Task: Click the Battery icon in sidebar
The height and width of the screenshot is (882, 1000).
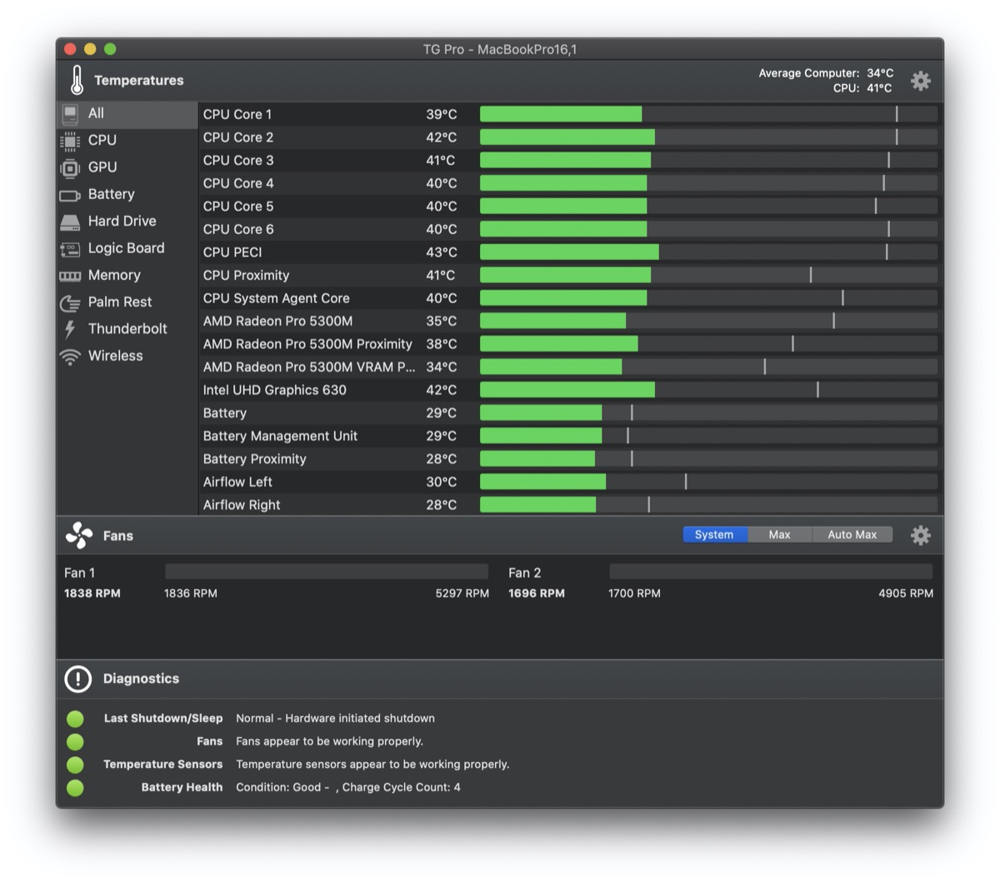Action: click(70, 195)
